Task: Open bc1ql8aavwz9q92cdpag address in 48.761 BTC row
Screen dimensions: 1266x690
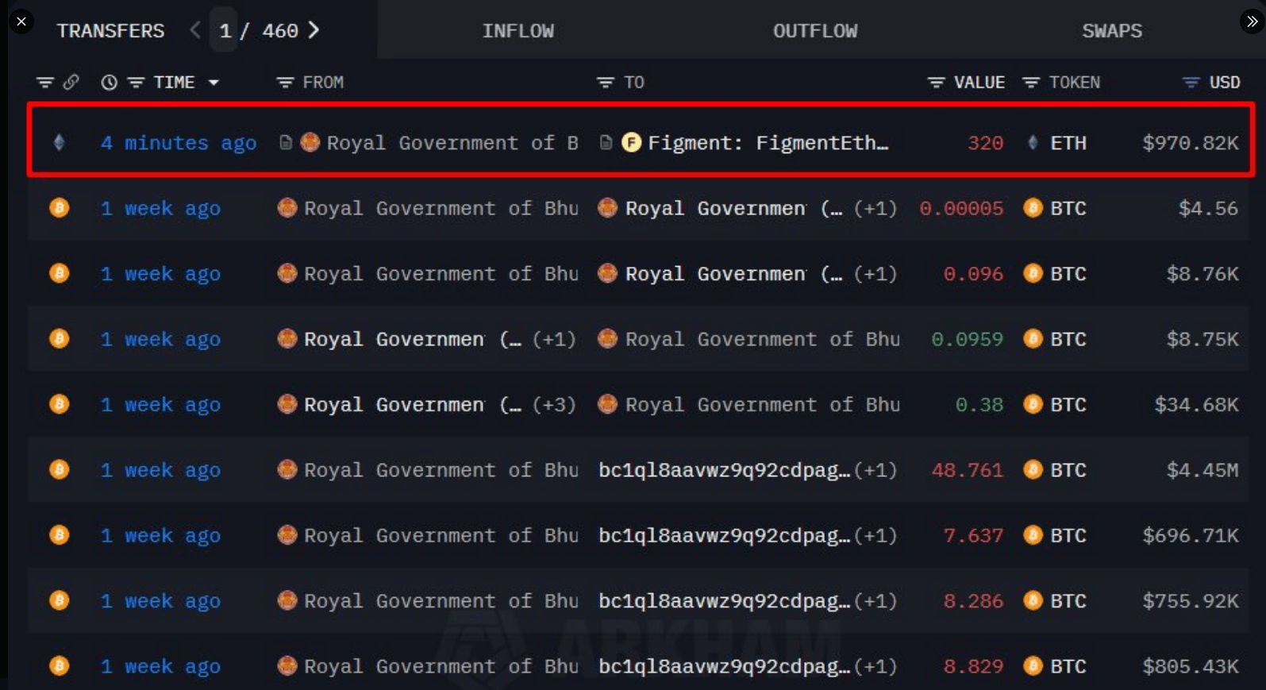Action: pos(724,470)
